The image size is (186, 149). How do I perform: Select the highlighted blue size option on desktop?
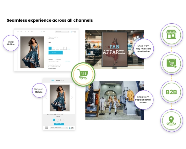(50, 48)
